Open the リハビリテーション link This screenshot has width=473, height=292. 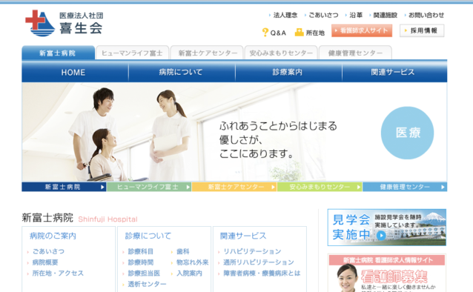coord(252,251)
